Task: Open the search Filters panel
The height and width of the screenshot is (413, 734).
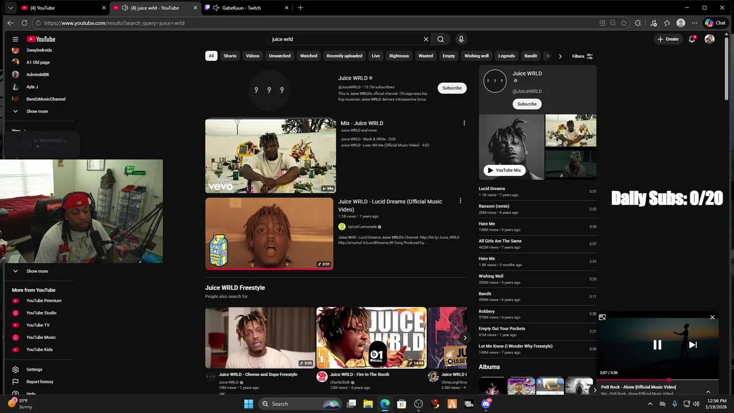Action: click(583, 56)
